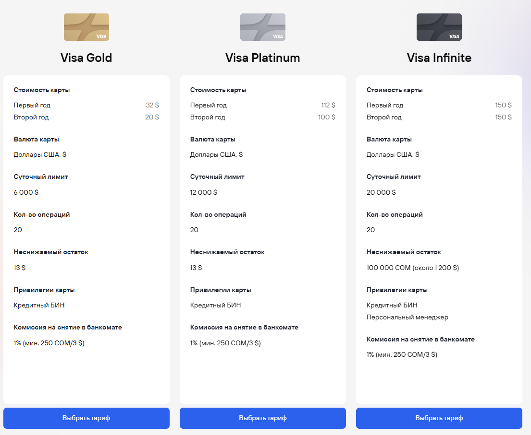
Task: Click 'Кредитный БИН' in the Visa Gold panel
Action: point(39,305)
